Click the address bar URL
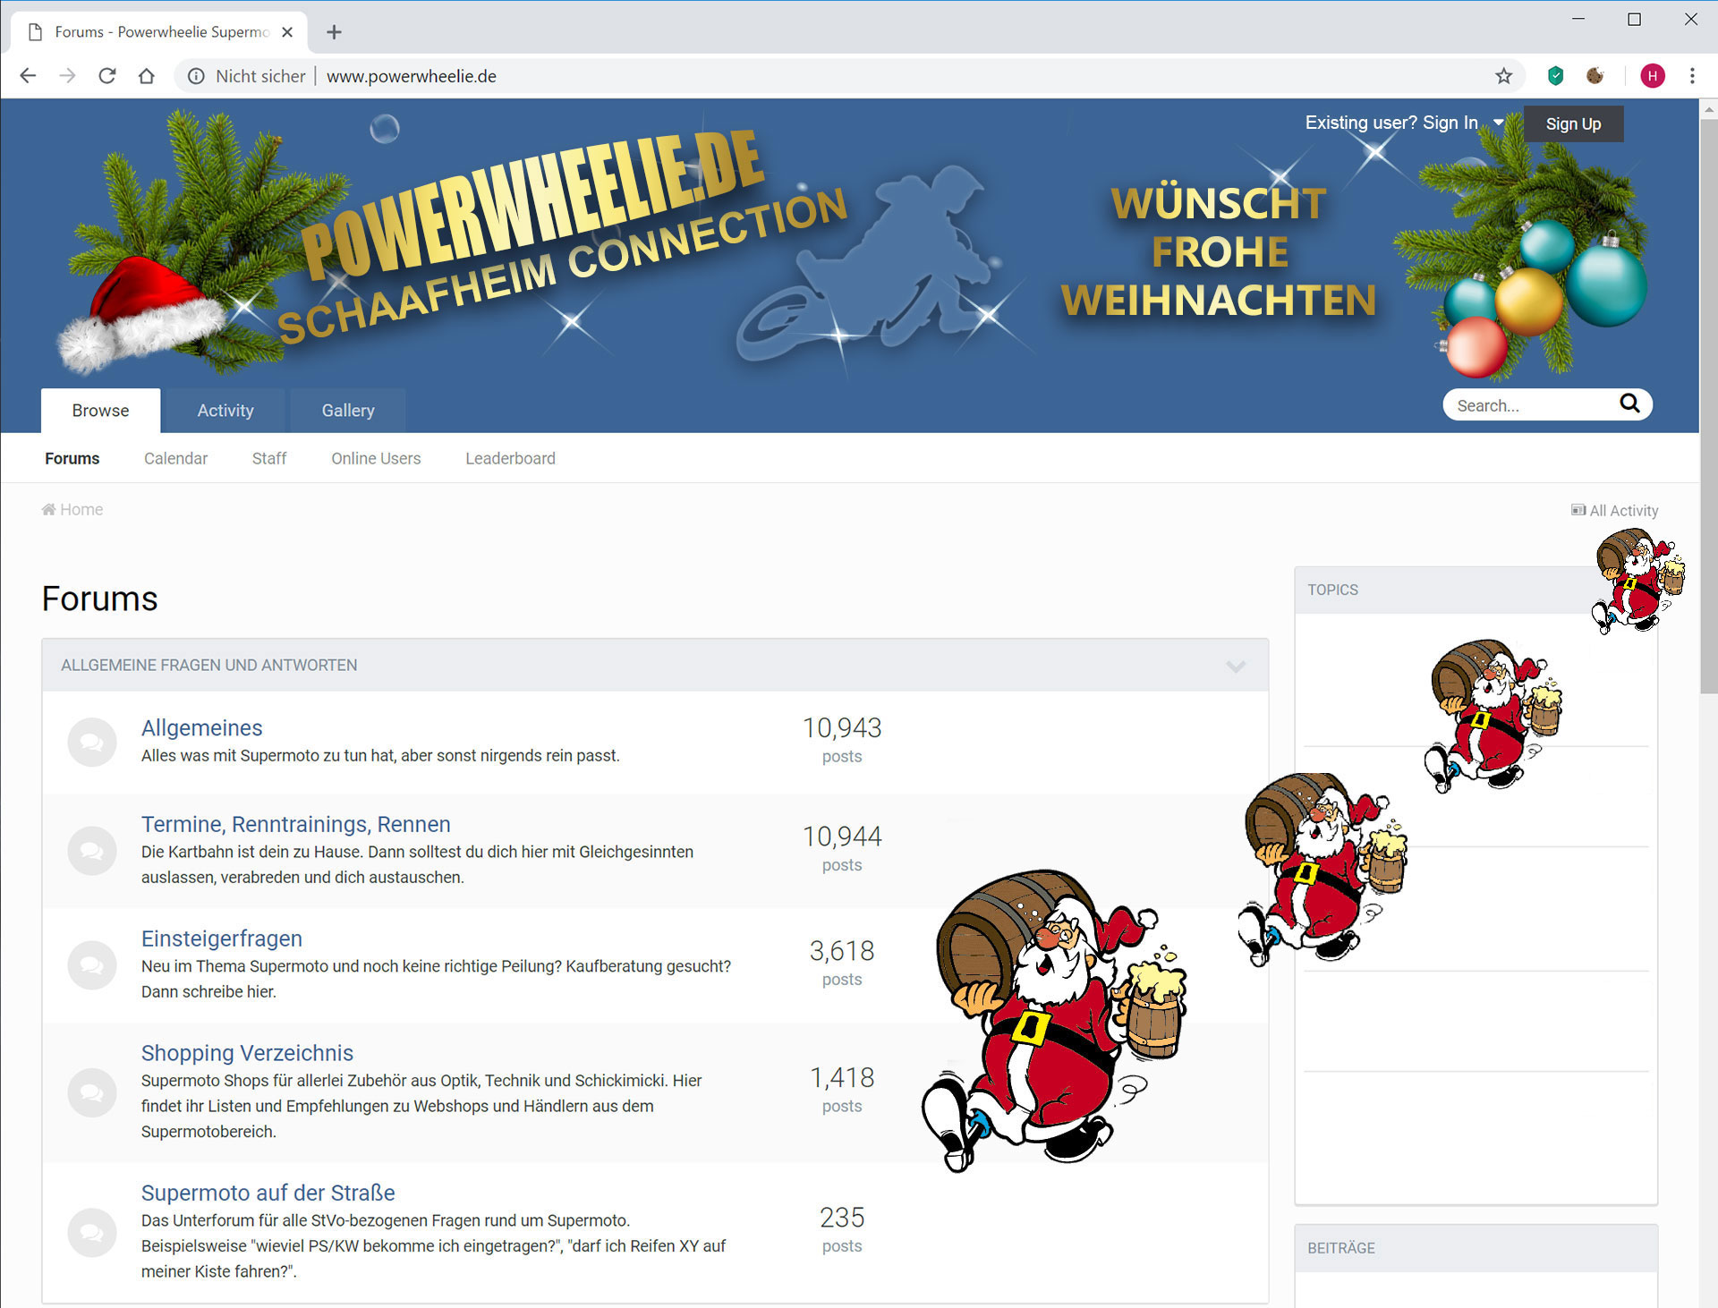The height and width of the screenshot is (1308, 1718). (x=411, y=76)
